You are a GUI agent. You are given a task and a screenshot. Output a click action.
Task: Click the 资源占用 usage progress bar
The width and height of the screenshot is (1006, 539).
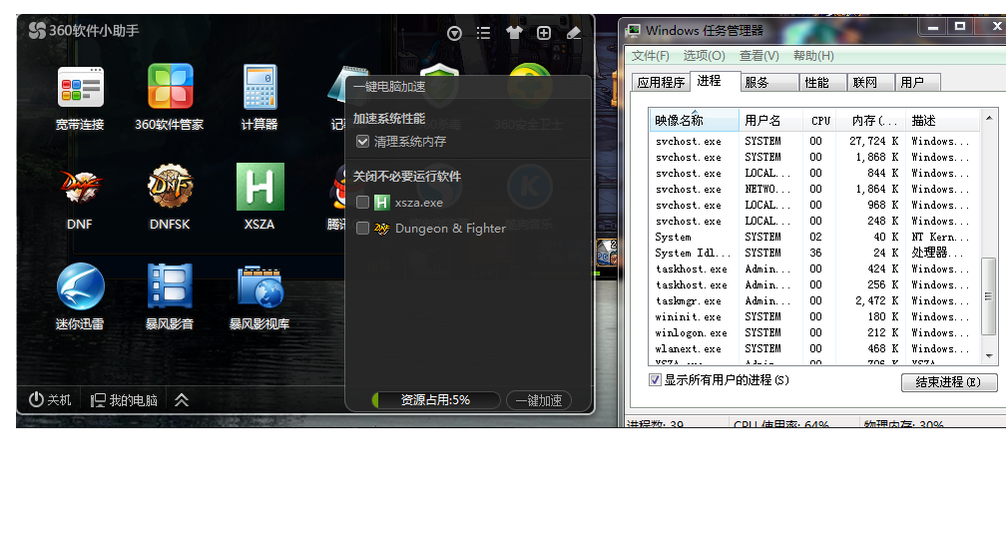point(435,399)
